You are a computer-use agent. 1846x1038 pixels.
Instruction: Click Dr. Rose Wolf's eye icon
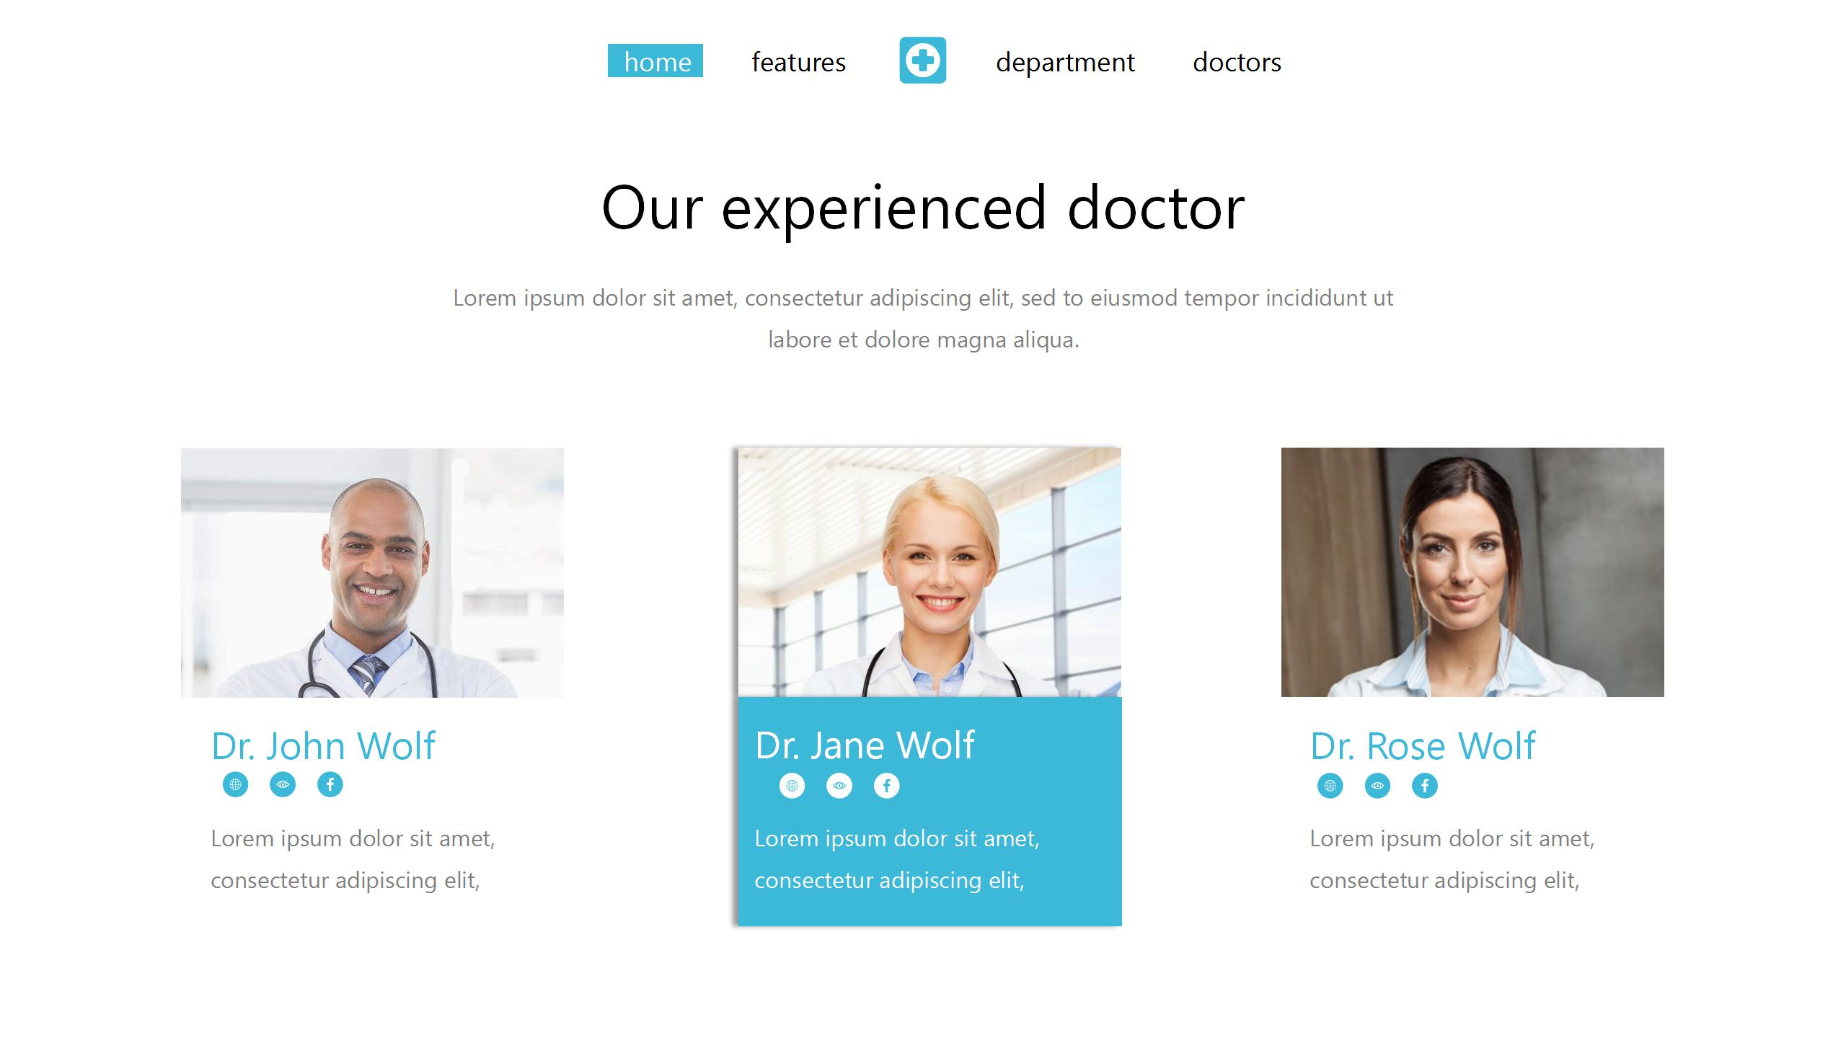(x=1377, y=786)
